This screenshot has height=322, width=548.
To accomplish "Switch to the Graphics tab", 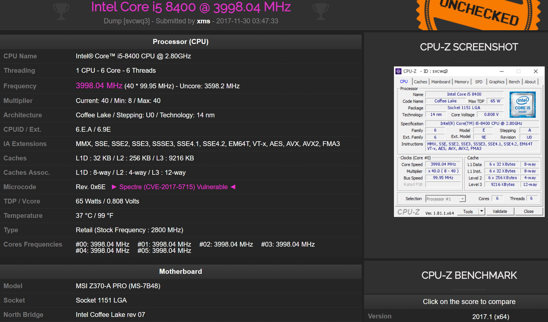I will [497, 82].
